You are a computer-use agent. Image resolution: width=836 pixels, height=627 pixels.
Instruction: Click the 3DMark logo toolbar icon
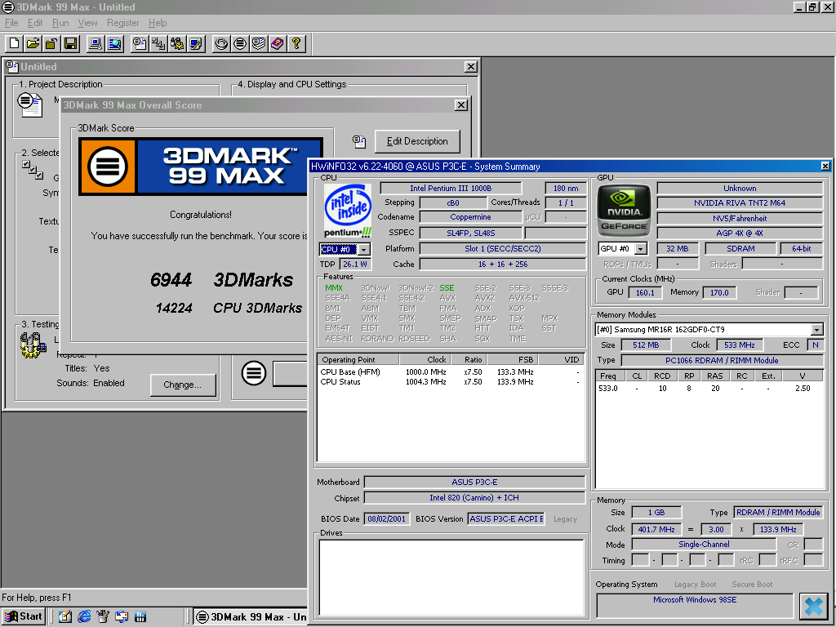click(x=240, y=43)
